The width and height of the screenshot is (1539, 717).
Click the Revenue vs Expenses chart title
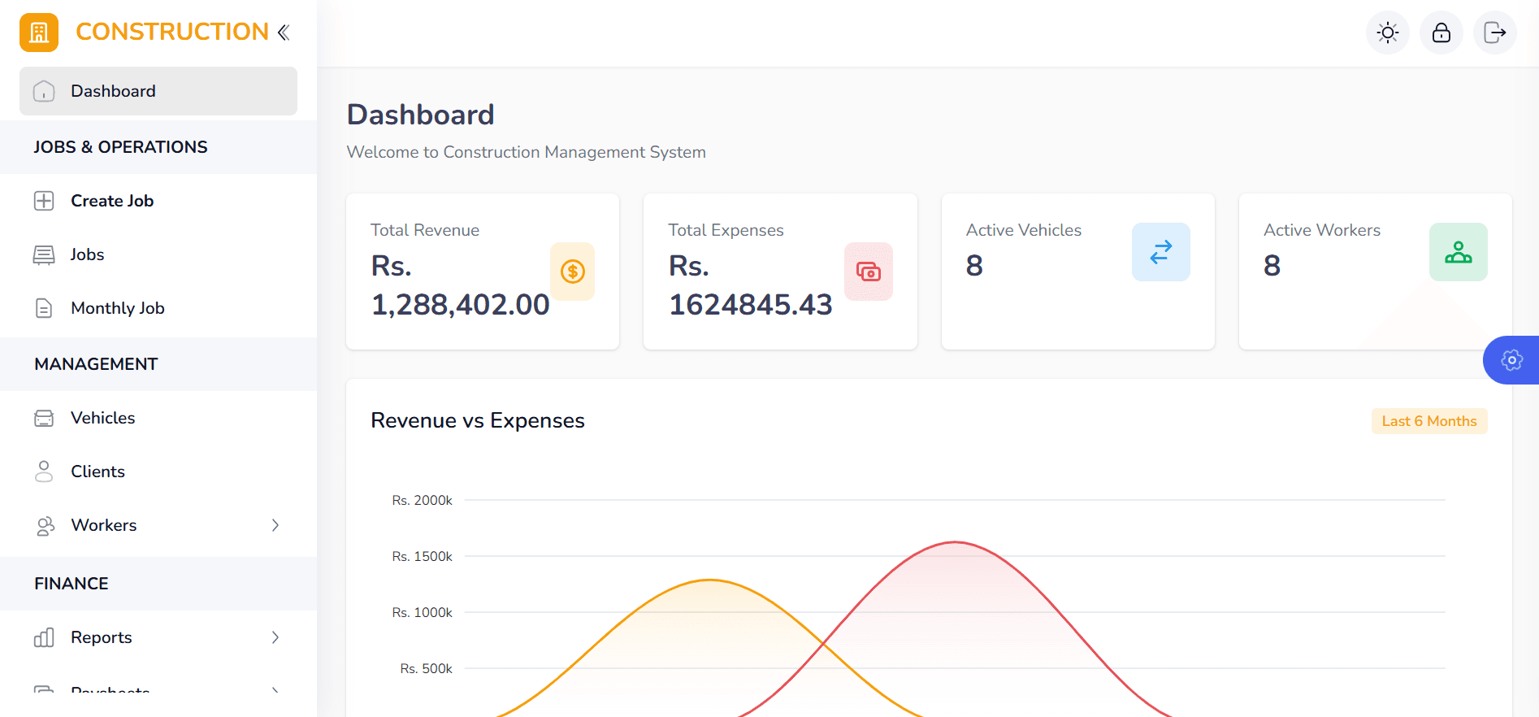(x=478, y=420)
